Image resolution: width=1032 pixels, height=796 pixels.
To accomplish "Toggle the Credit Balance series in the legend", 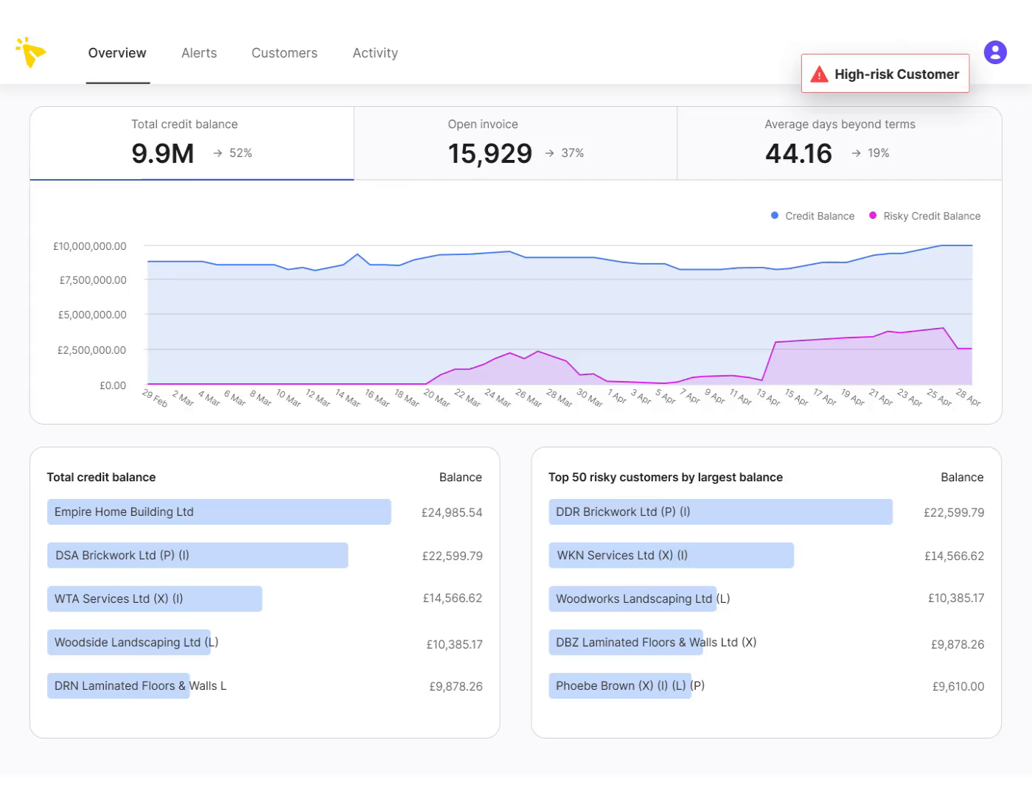I will 820,215.
